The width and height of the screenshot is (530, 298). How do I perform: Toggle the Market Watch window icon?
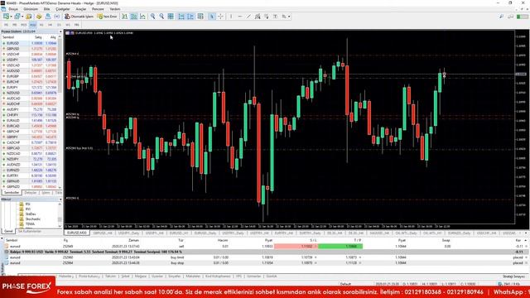coord(29,17)
